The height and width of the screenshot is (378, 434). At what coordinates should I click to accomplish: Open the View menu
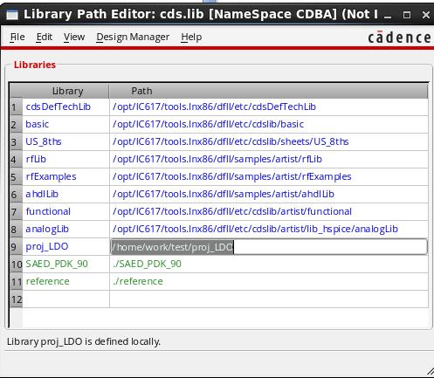(74, 37)
